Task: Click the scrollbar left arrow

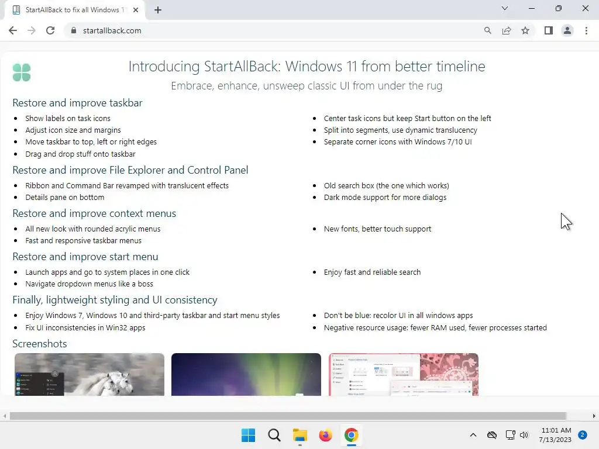Action: click(4, 416)
